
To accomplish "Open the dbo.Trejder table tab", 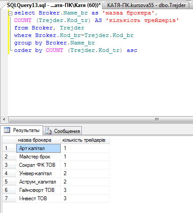I will (x=146, y=5).
